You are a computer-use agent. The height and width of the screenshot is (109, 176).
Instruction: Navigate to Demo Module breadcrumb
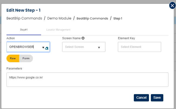click(x=59, y=18)
